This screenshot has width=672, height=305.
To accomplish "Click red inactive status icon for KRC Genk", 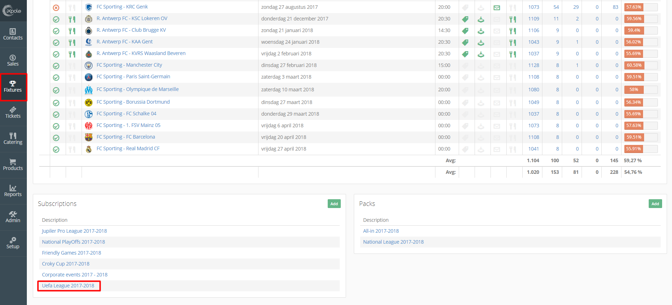I will click(x=56, y=7).
